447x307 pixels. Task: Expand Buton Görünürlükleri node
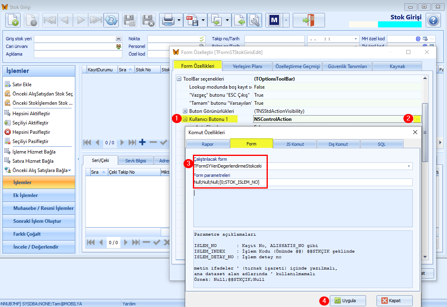click(185, 111)
